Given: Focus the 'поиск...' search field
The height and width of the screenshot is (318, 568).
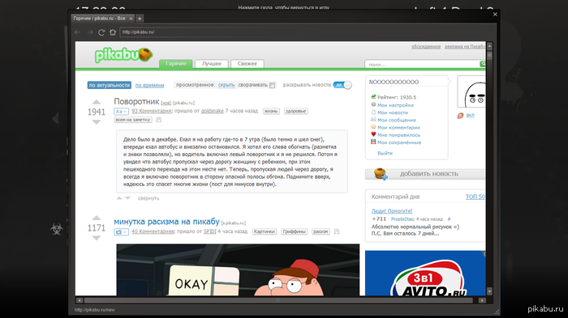Looking at the screenshot, I should coord(422,64).
